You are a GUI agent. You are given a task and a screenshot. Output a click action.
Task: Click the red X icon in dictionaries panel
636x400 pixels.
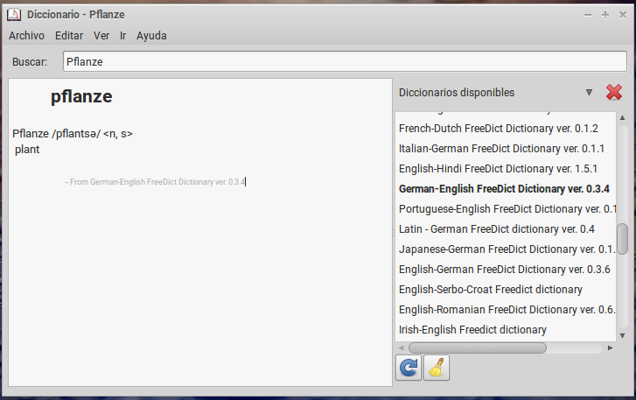[614, 93]
